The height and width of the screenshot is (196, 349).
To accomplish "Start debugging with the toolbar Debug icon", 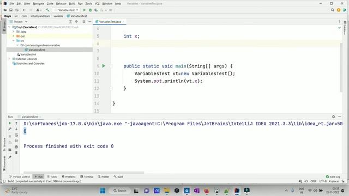I will pyautogui.click(x=90, y=10).
